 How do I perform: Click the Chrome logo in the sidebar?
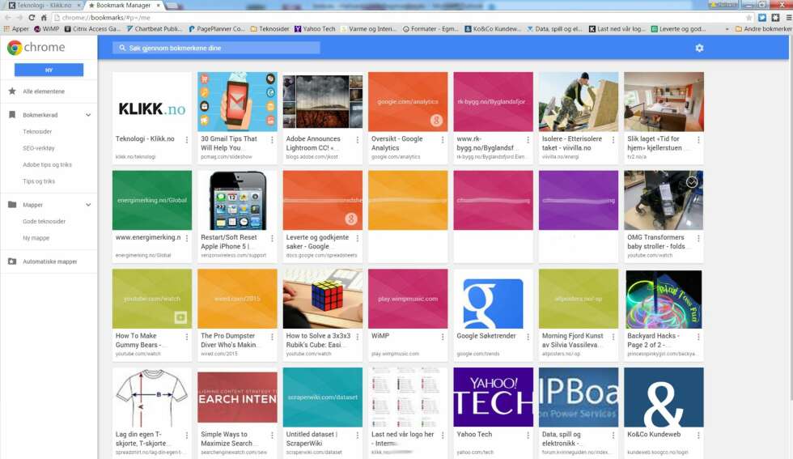[x=15, y=48]
